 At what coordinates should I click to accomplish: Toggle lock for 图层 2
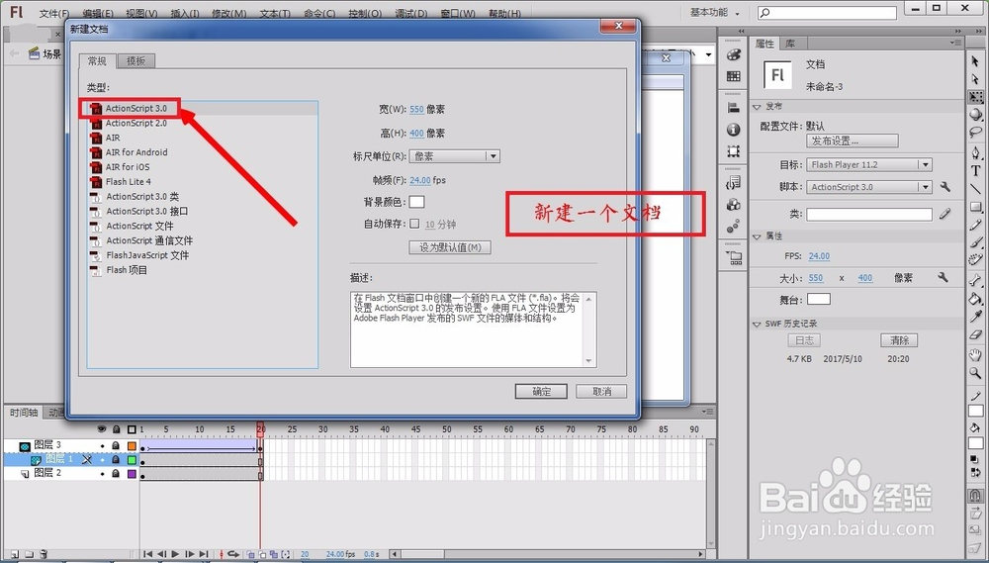click(116, 473)
